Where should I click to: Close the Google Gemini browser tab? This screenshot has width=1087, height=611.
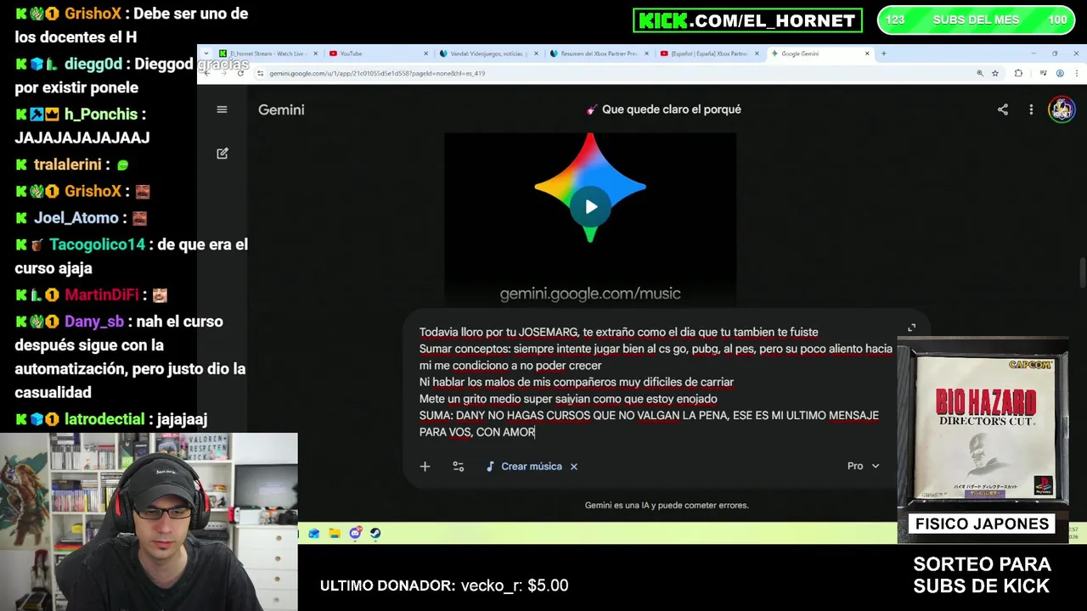(x=867, y=53)
